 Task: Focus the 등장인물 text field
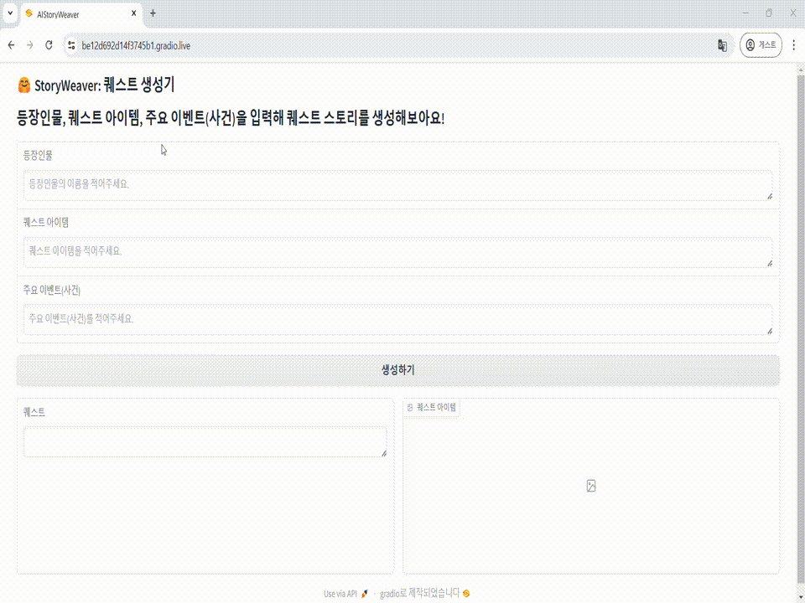tap(396, 184)
